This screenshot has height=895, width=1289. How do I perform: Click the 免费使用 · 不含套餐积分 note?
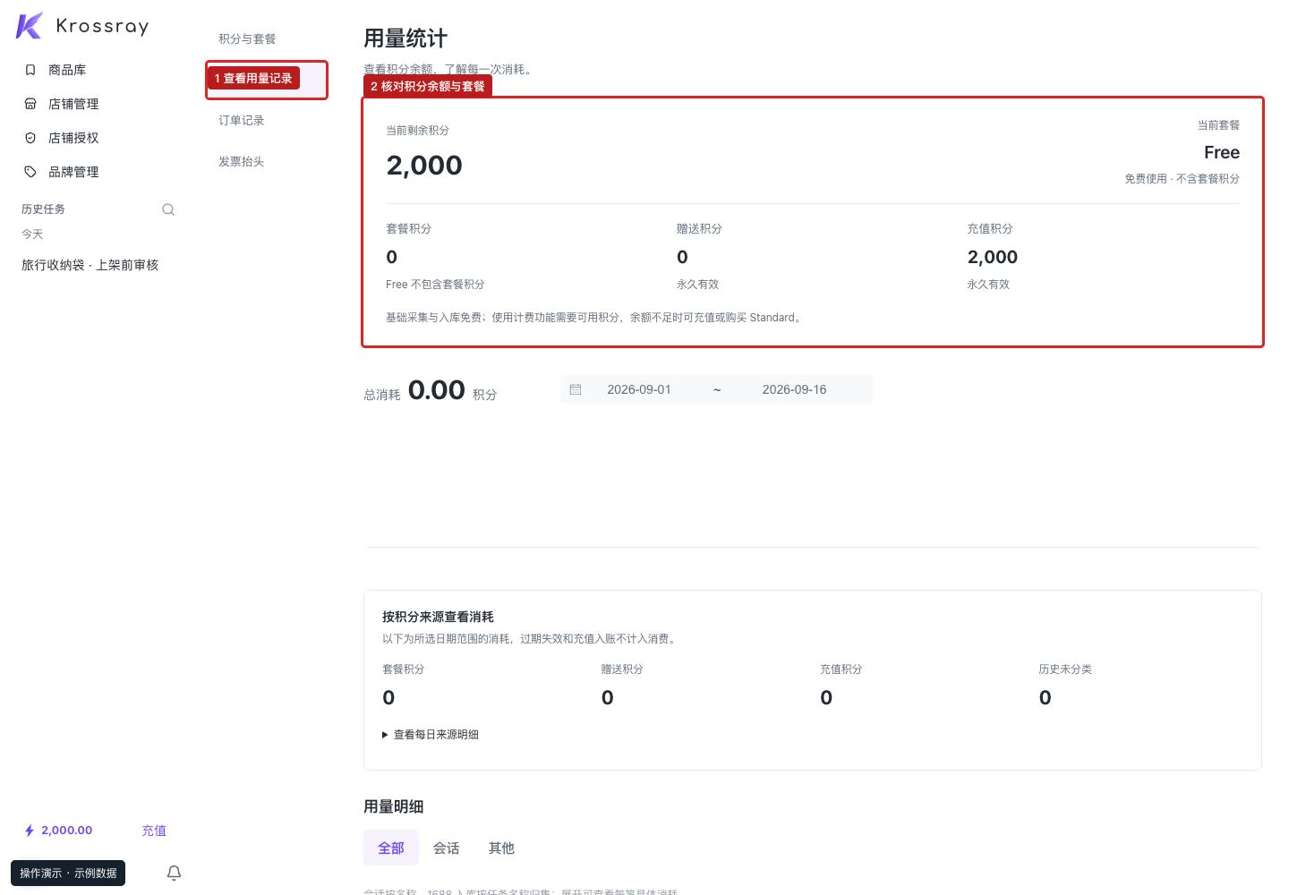click(x=1182, y=179)
